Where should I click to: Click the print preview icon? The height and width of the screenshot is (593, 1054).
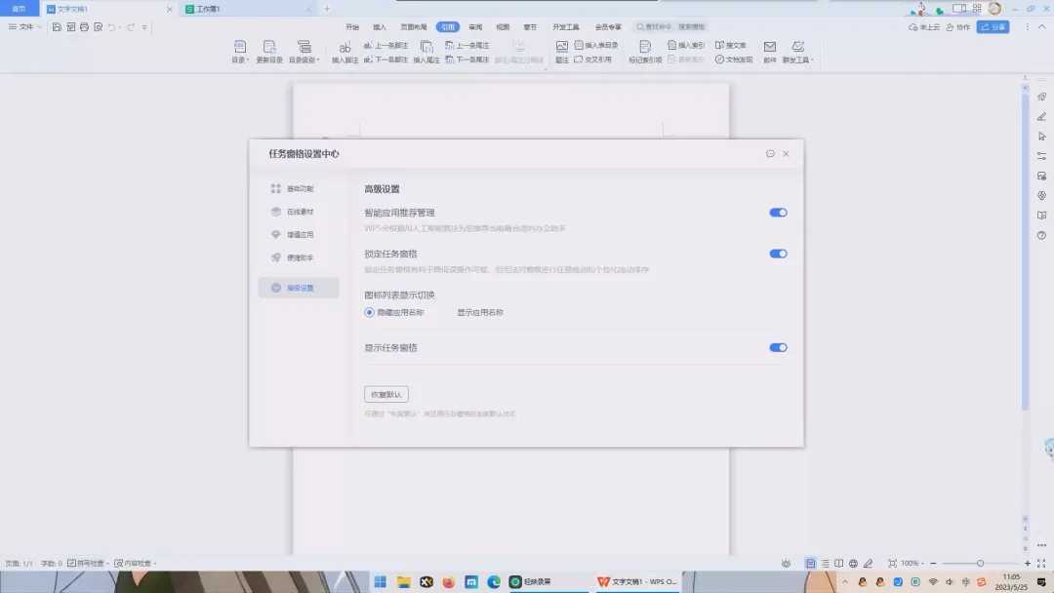99,27
